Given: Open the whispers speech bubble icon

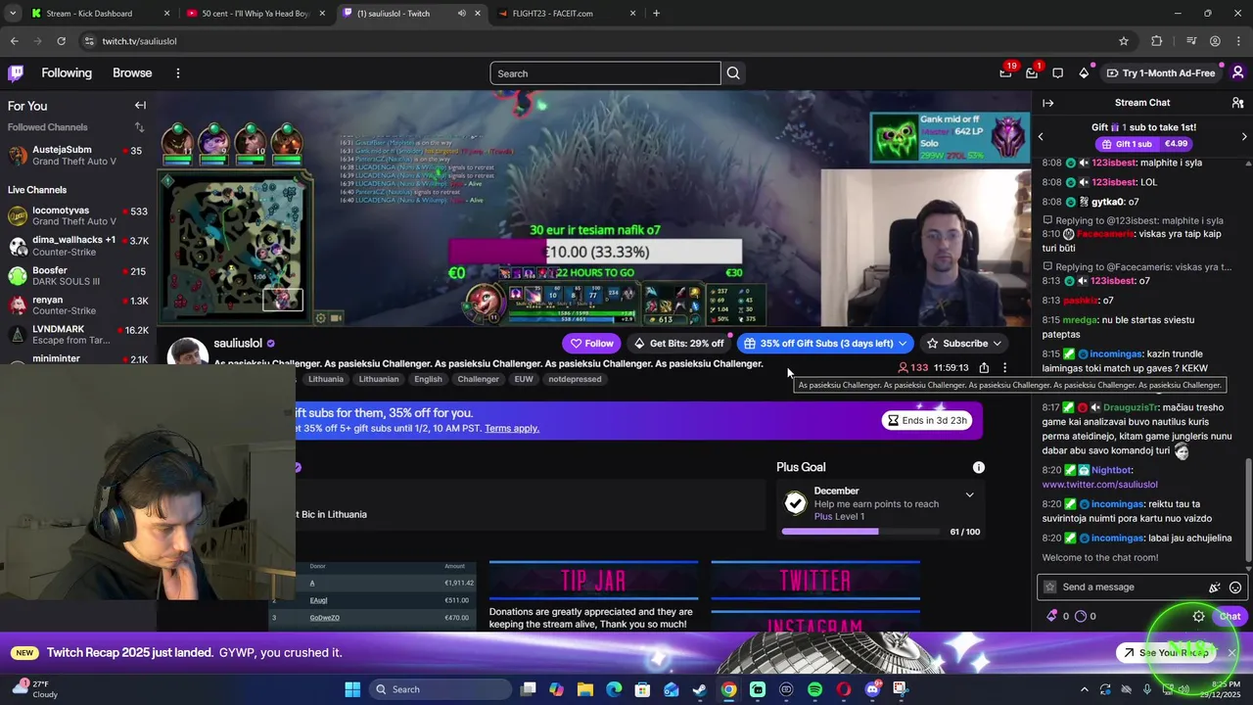Looking at the screenshot, I should point(1057,73).
